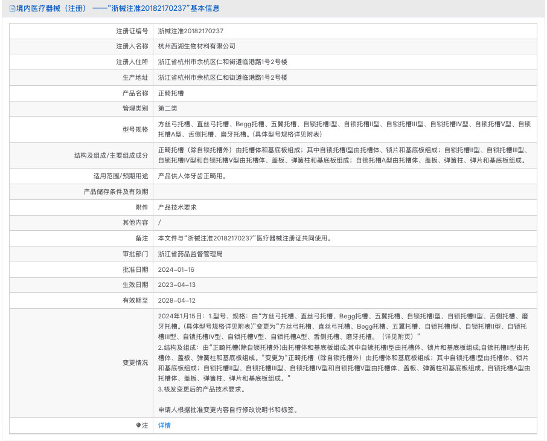Viewport: 547px width, 441px height.
Task: Click the 有效期至 value 2028-04-12
Action: click(177, 300)
